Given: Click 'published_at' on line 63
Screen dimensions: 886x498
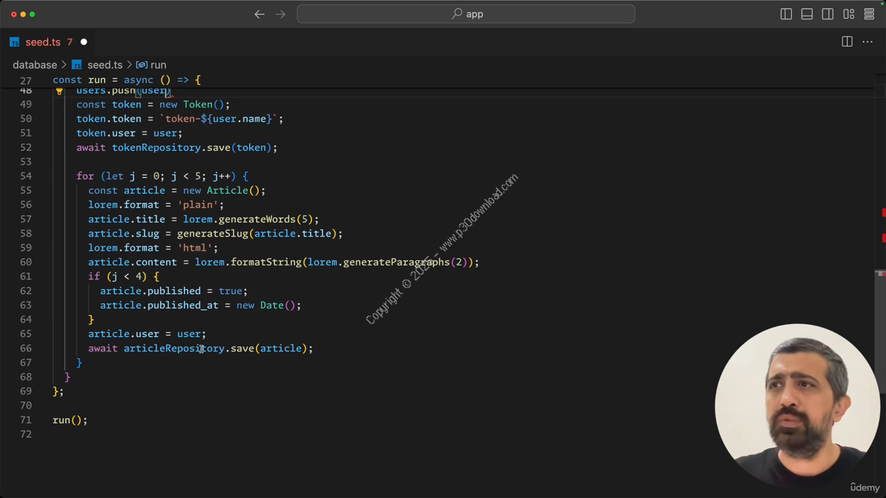Looking at the screenshot, I should [183, 305].
